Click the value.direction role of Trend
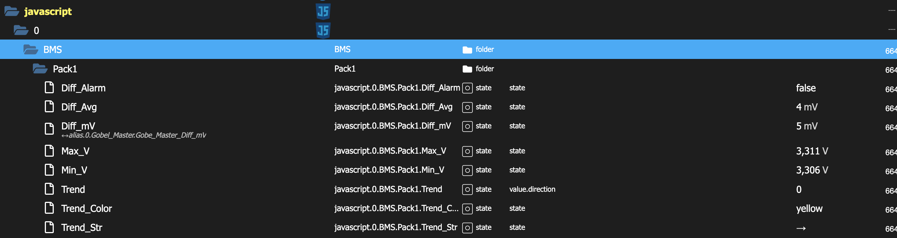The width and height of the screenshot is (897, 238). coord(532,190)
